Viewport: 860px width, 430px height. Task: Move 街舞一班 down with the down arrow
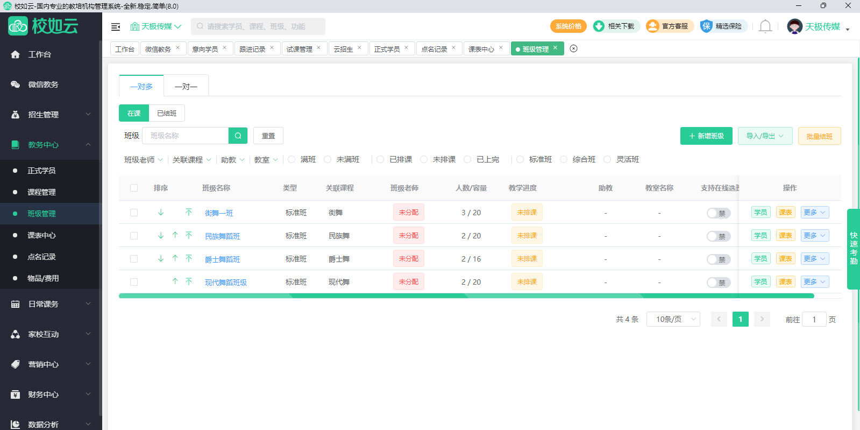(161, 213)
